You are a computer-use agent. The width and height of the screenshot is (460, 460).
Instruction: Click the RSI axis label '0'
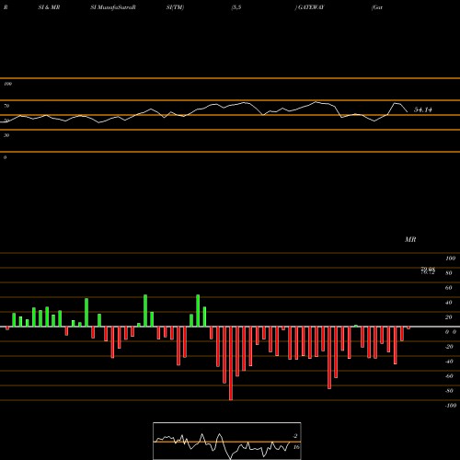pos(5,157)
